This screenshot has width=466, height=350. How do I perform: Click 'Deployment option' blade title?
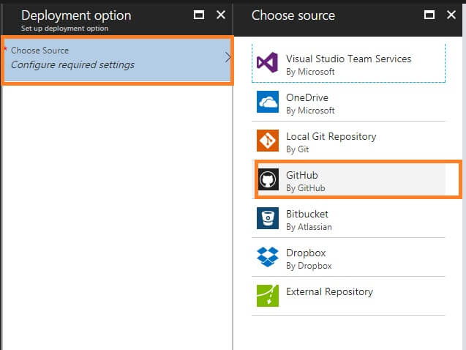[76, 15]
